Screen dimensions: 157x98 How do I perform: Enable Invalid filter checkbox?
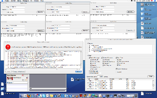point(116,72)
